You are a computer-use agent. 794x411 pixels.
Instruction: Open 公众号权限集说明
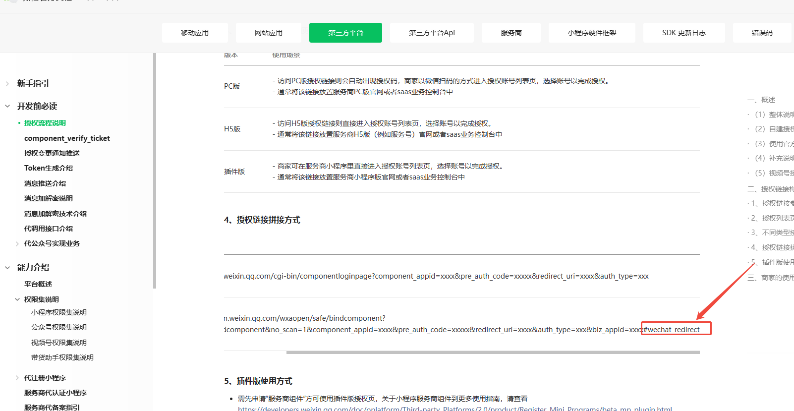[59, 327]
